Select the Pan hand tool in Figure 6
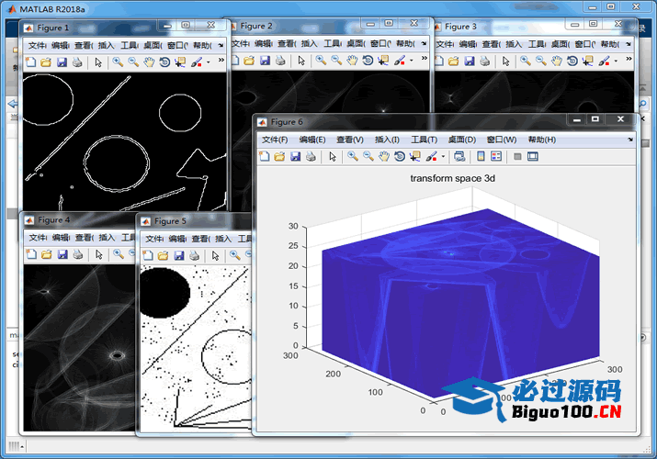 (384, 157)
